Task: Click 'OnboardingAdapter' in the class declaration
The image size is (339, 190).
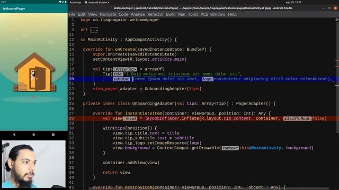Action: point(153,103)
